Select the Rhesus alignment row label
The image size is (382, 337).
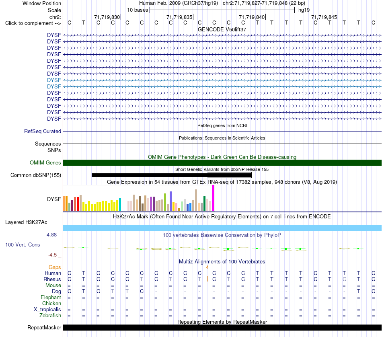pyautogui.click(x=52, y=279)
